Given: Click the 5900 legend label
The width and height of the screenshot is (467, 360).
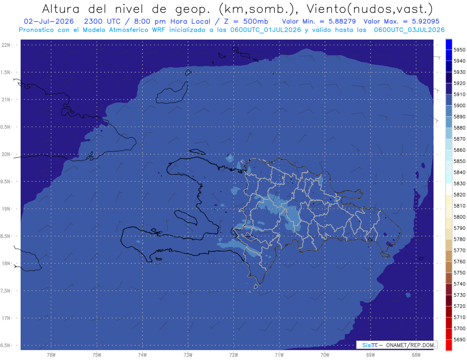Looking at the screenshot, I should click(459, 105).
